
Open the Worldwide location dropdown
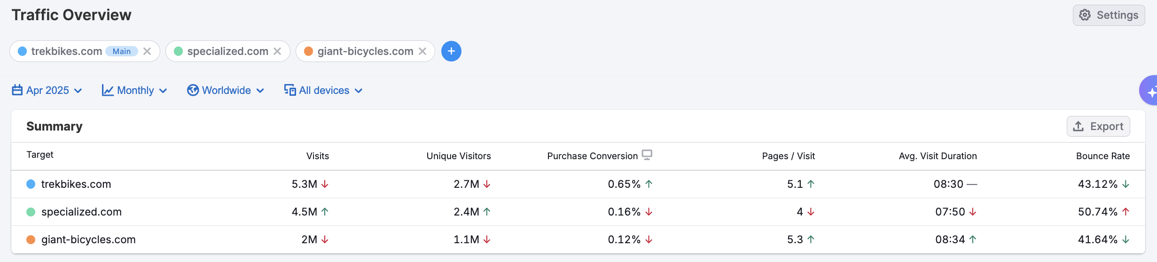tap(226, 90)
